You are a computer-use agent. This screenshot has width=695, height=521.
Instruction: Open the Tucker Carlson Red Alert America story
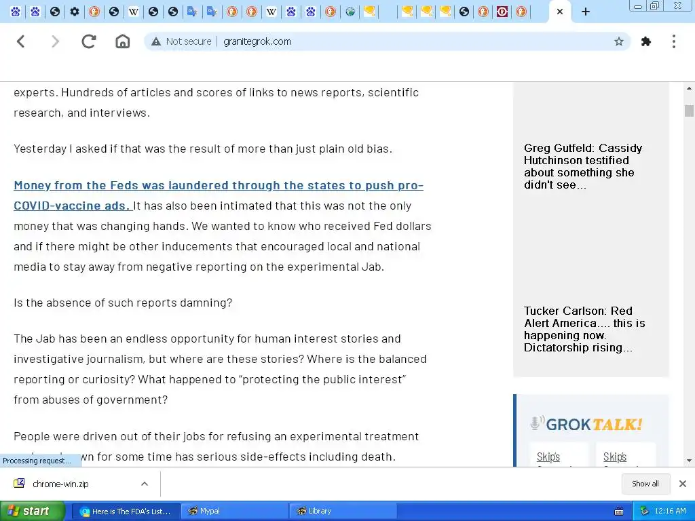click(x=584, y=329)
